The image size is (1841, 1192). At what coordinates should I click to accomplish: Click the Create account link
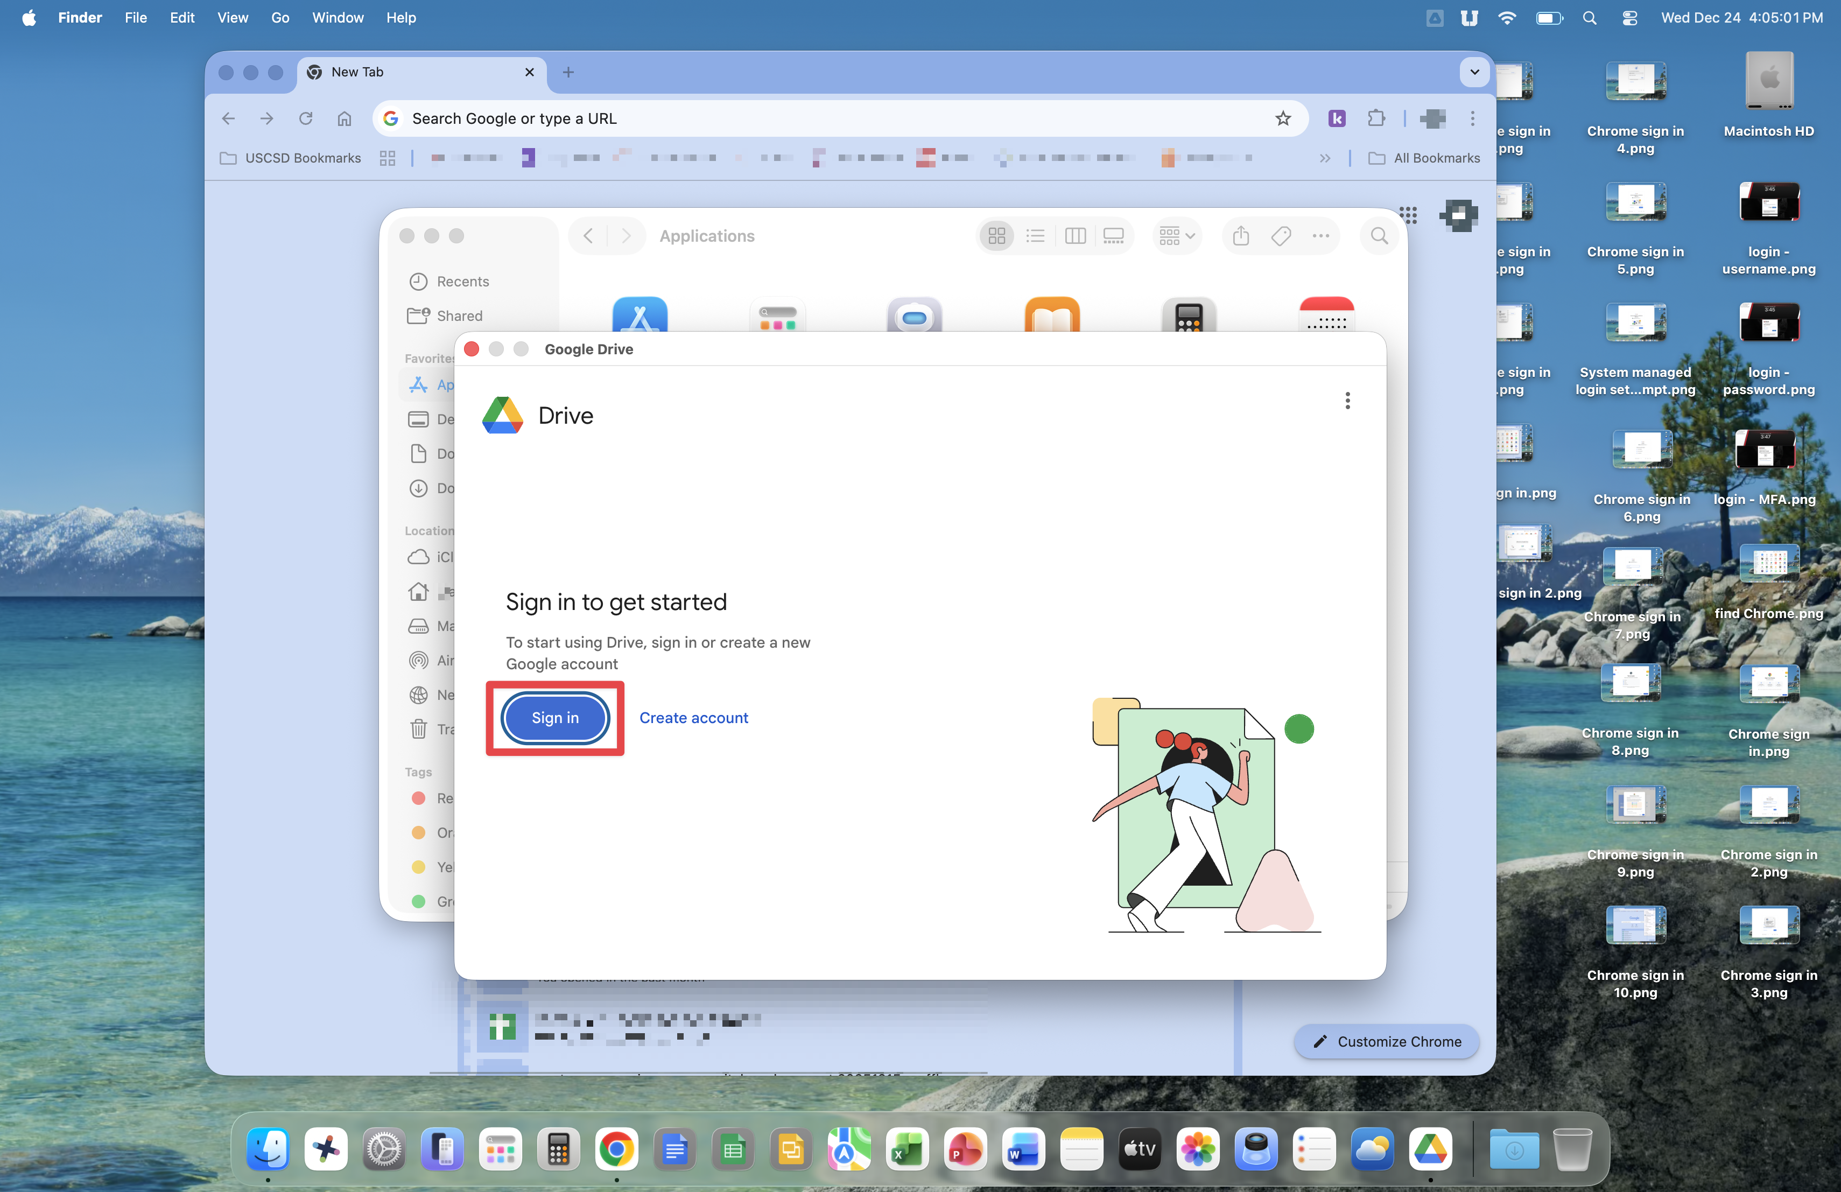[693, 718]
